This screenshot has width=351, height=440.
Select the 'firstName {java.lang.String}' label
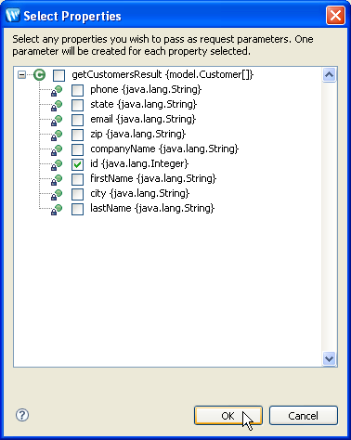point(153,178)
